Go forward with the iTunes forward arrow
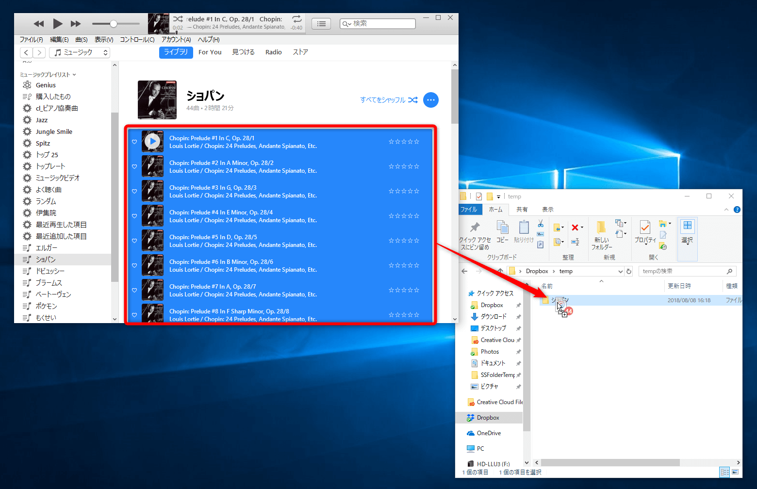Screen dimensions: 757x489 39,52
